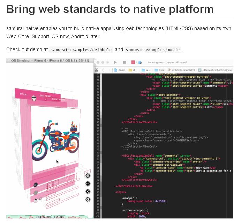
Task: Click the second round overlay button in simulator
Action: (88, 184)
